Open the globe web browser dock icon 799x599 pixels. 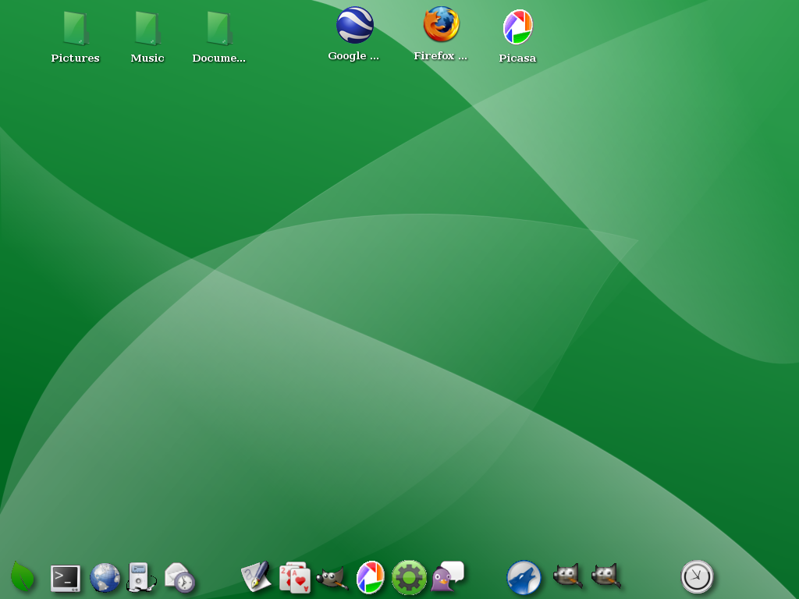tap(105, 578)
